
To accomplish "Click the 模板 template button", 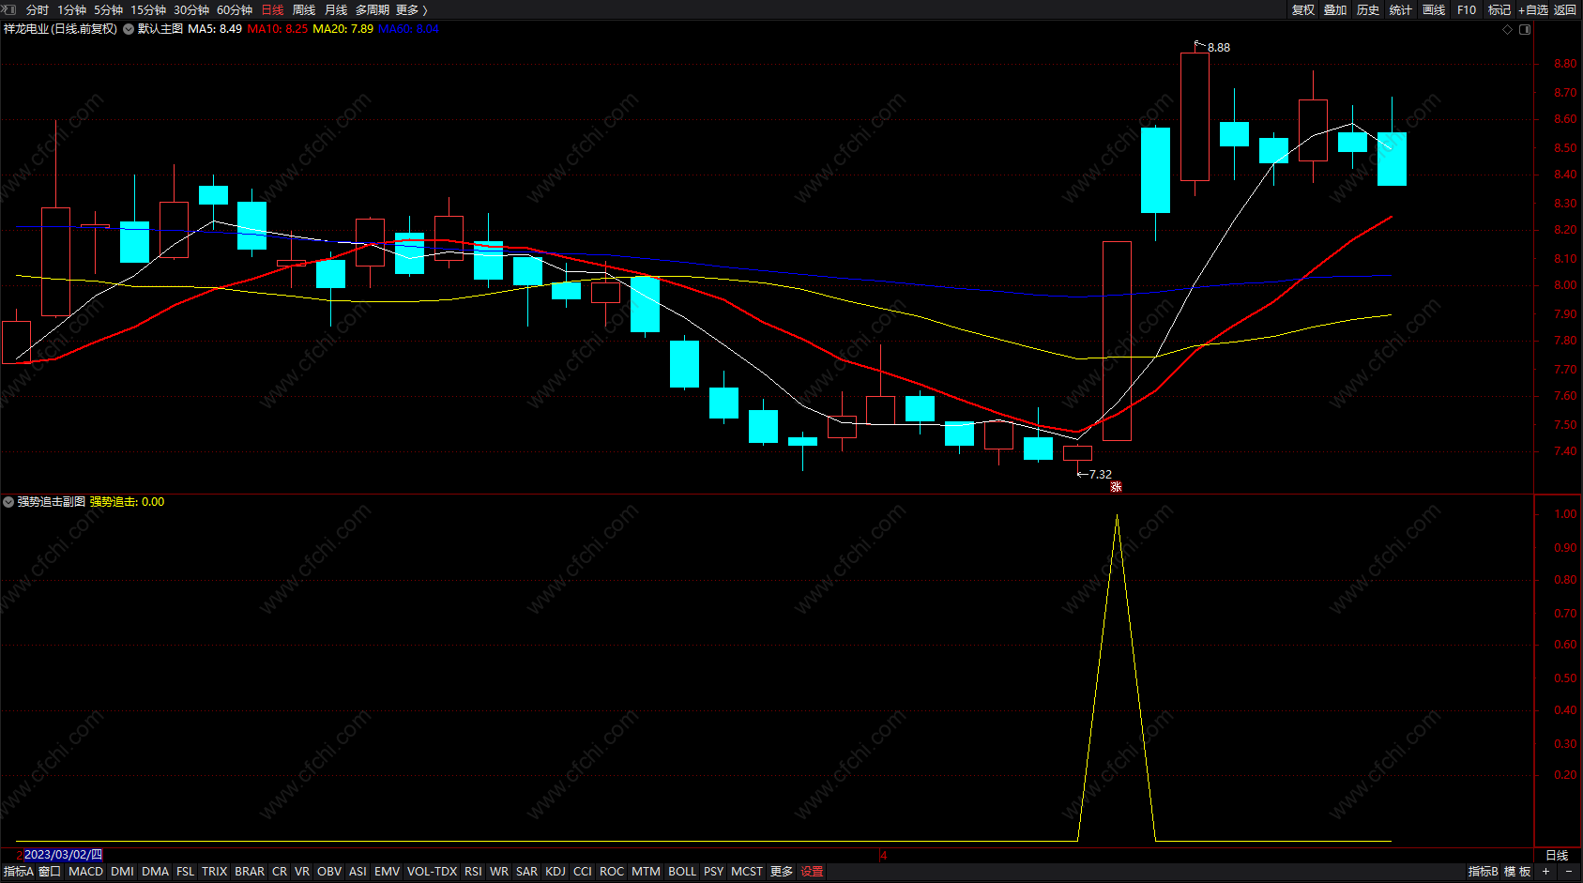I will pyautogui.click(x=1517, y=871).
